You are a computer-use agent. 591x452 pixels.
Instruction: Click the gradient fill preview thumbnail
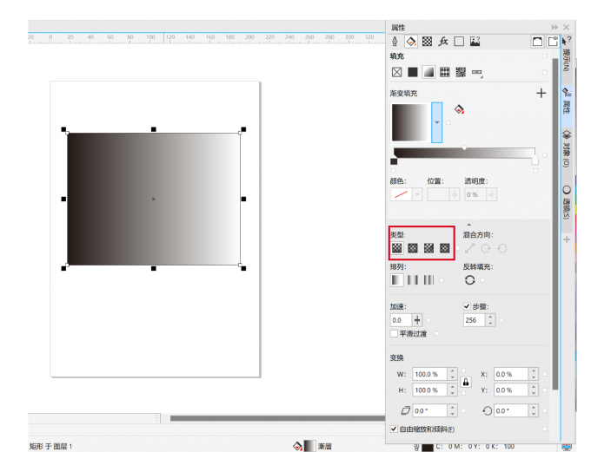point(410,122)
